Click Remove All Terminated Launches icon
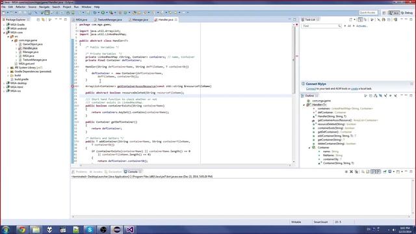The image size is (416, 234). click(x=356, y=172)
